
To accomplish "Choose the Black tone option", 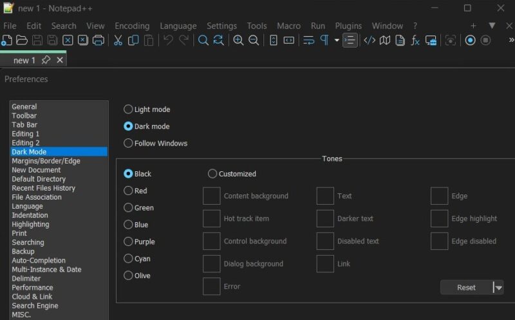I will pyautogui.click(x=128, y=173).
